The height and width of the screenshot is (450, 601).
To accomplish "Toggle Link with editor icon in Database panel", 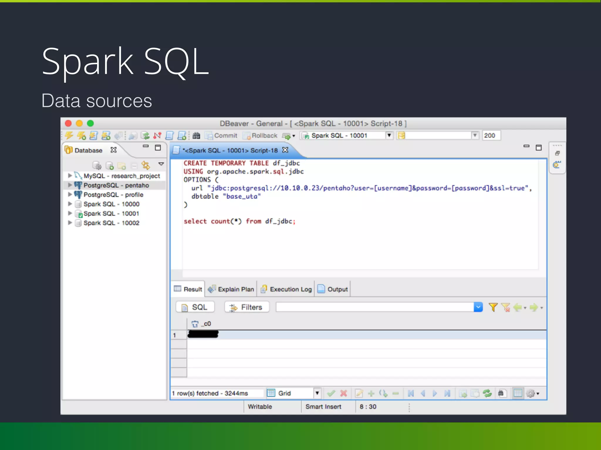I will (x=146, y=166).
